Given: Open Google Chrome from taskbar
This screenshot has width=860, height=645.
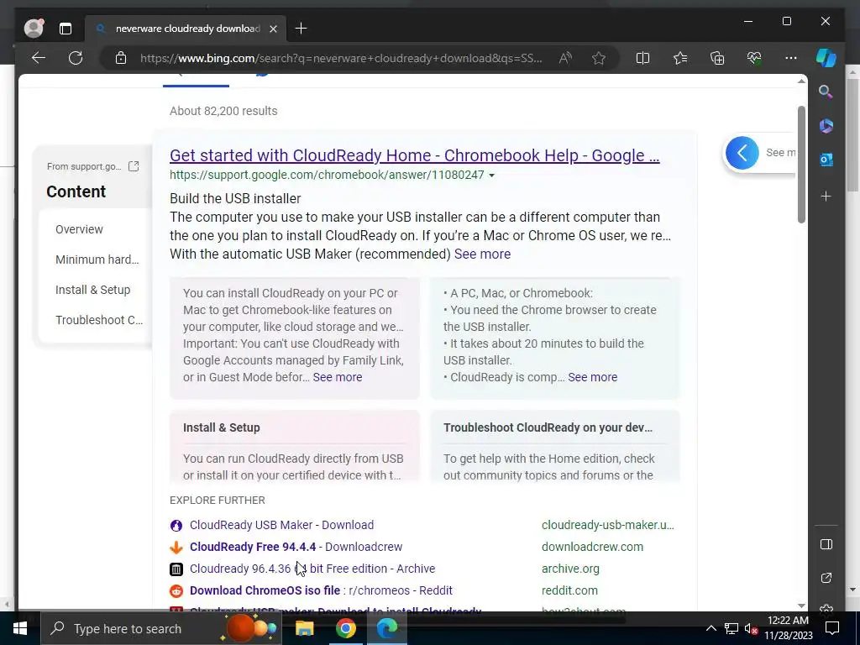Looking at the screenshot, I should click(x=345, y=628).
